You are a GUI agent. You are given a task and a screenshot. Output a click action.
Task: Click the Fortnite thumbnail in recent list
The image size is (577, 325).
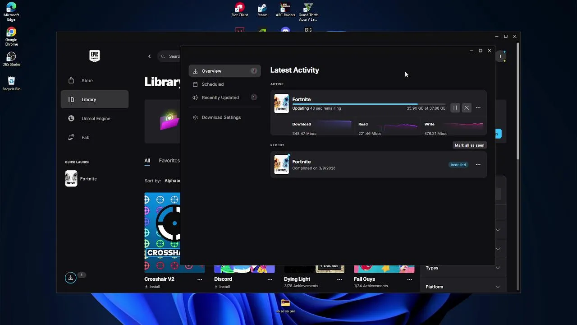281,164
